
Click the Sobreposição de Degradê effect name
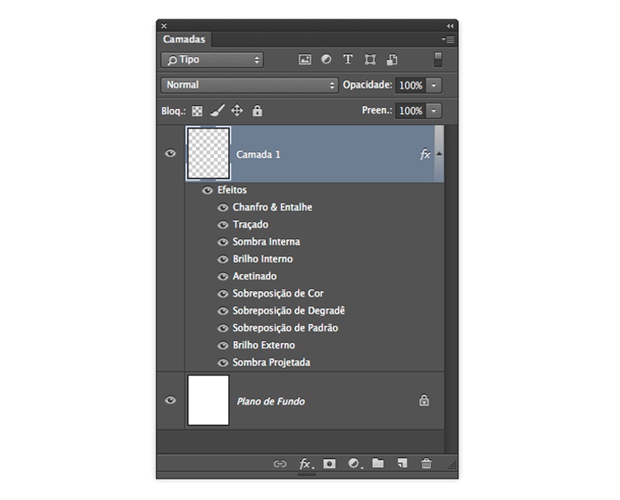pos(289,311)
